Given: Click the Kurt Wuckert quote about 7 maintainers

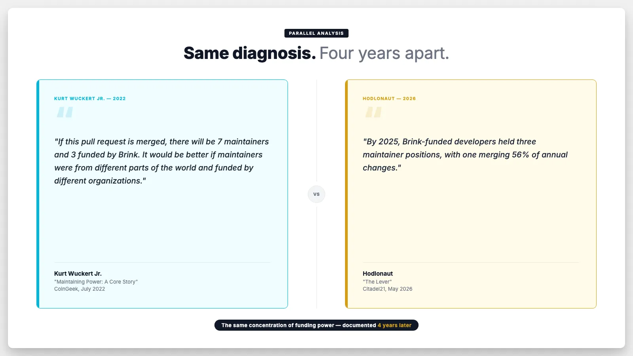Looking at the screenshot, I should 161,161.
